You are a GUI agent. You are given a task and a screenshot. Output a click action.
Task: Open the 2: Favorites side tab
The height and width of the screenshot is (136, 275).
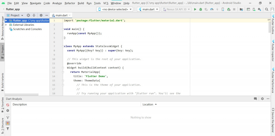[x=2, y=105]
